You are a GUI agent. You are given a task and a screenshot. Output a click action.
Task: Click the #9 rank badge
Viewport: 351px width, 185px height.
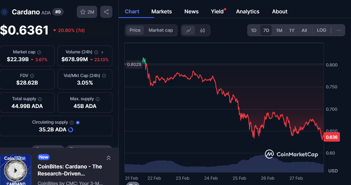58,12
